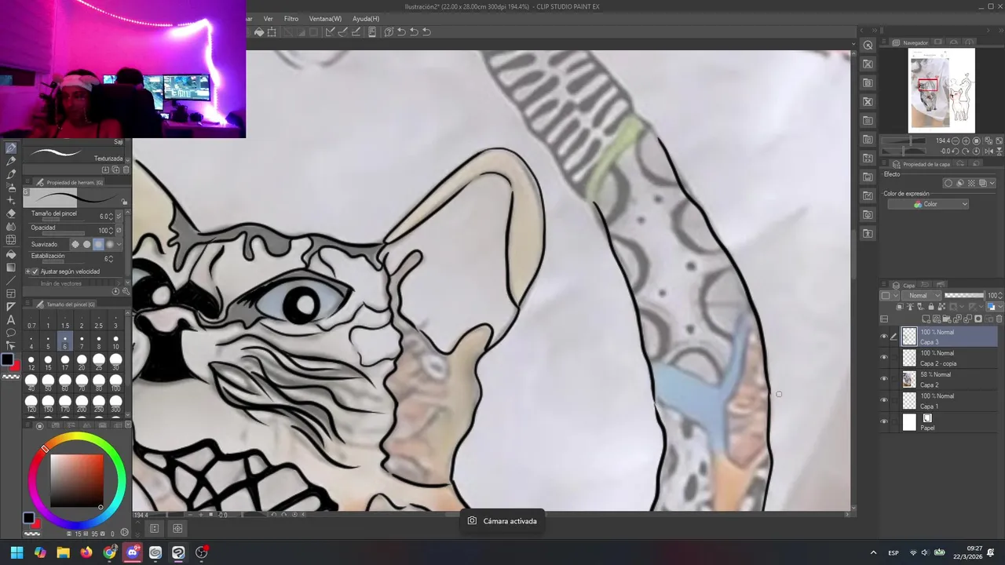The height and width of the screenshot is (565, 1005).
Task: Toggle clip to layer below icon
Action: click(x=900, y=306)
